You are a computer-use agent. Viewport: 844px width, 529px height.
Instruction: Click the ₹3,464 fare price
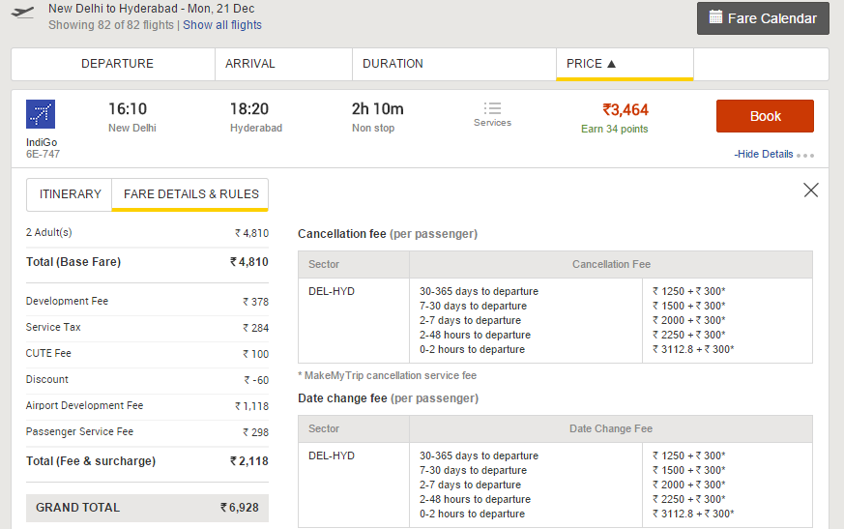(626, 110)
